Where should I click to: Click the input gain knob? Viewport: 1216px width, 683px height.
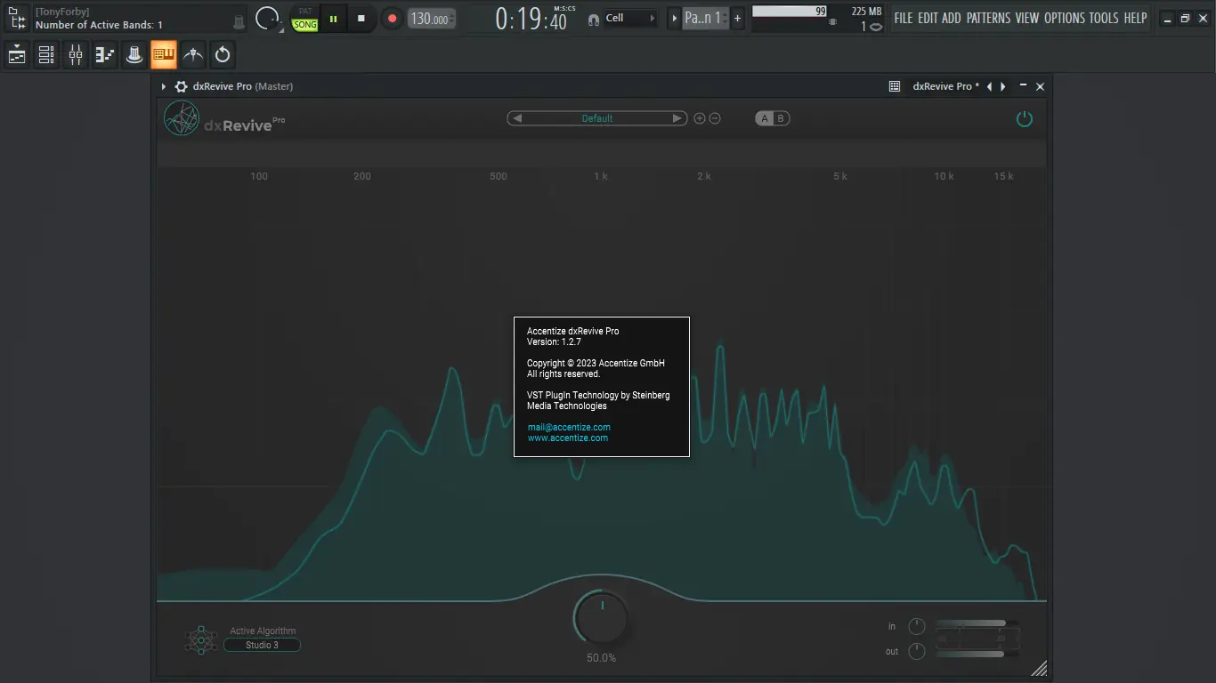tap(917, 627)
